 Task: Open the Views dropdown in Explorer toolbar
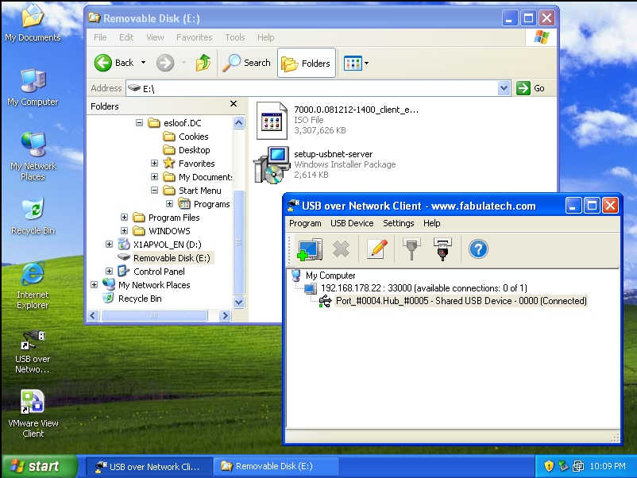[366, 63]
